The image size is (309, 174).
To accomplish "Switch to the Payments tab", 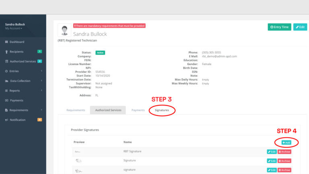I will 138,110.
